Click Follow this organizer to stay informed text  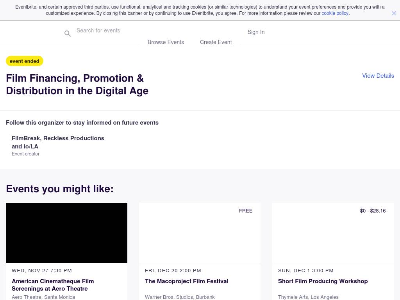[82, 123]
